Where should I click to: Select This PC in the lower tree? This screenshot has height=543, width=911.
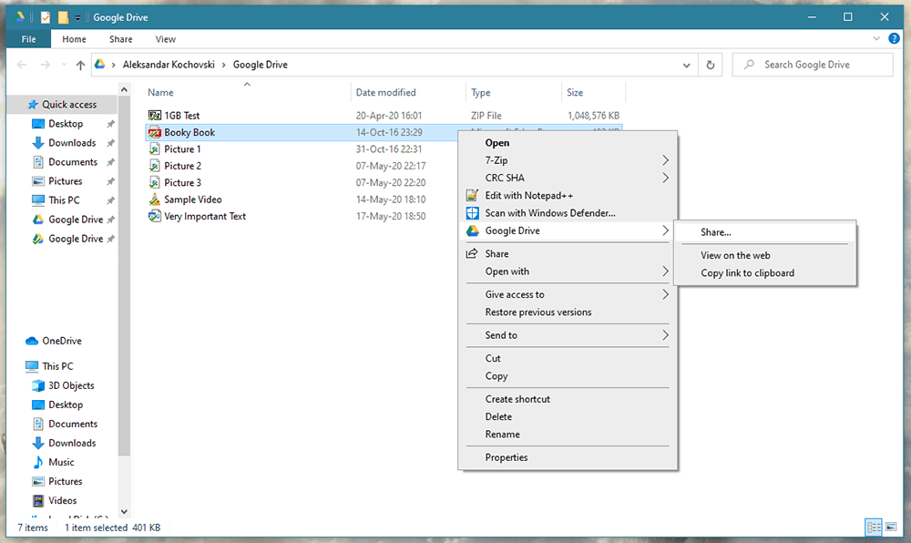point(57,366)
